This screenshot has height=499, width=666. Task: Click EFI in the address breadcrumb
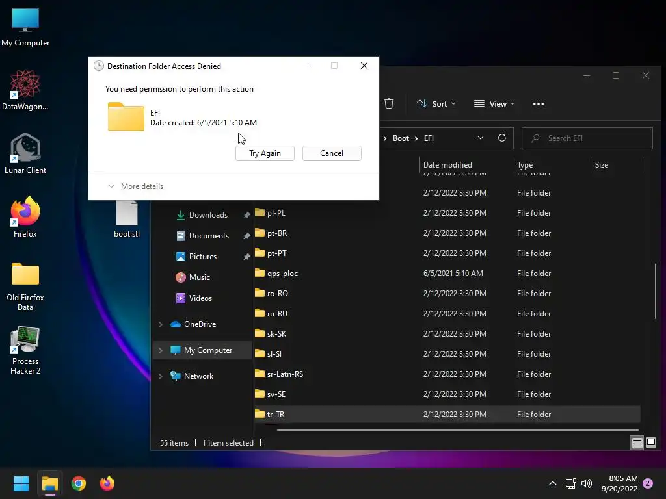pyautogui.click(x=429, y=138)
